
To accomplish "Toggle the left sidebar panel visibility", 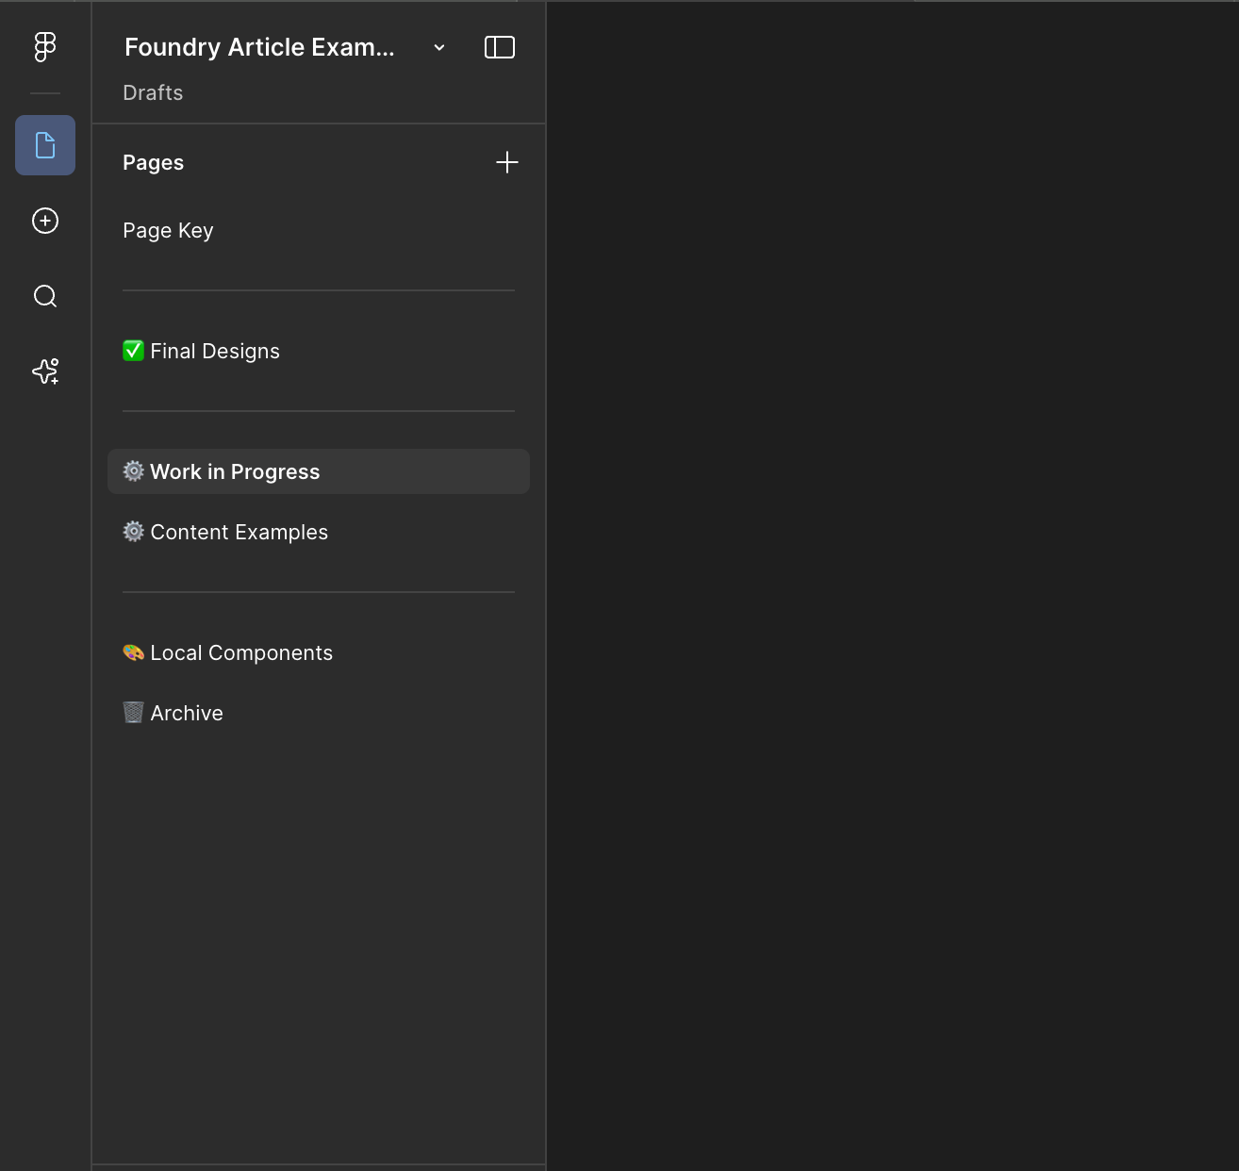I will pos(501,46).
